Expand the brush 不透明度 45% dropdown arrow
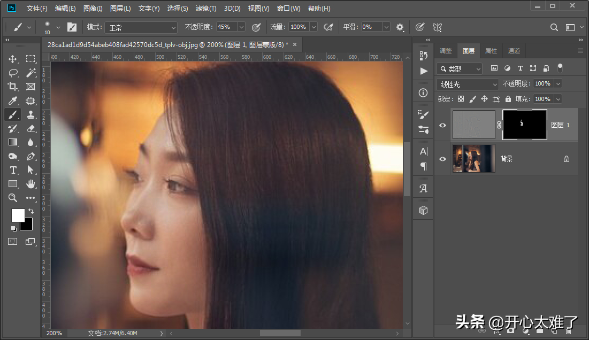 click(241, 27)
